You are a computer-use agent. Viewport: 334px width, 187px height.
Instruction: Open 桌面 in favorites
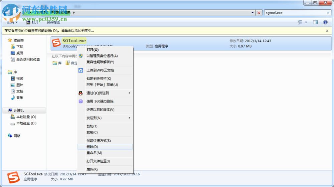pos(20,53)
